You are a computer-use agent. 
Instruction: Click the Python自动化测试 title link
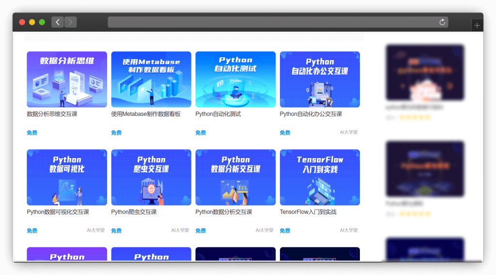click(x=218, y=114)
